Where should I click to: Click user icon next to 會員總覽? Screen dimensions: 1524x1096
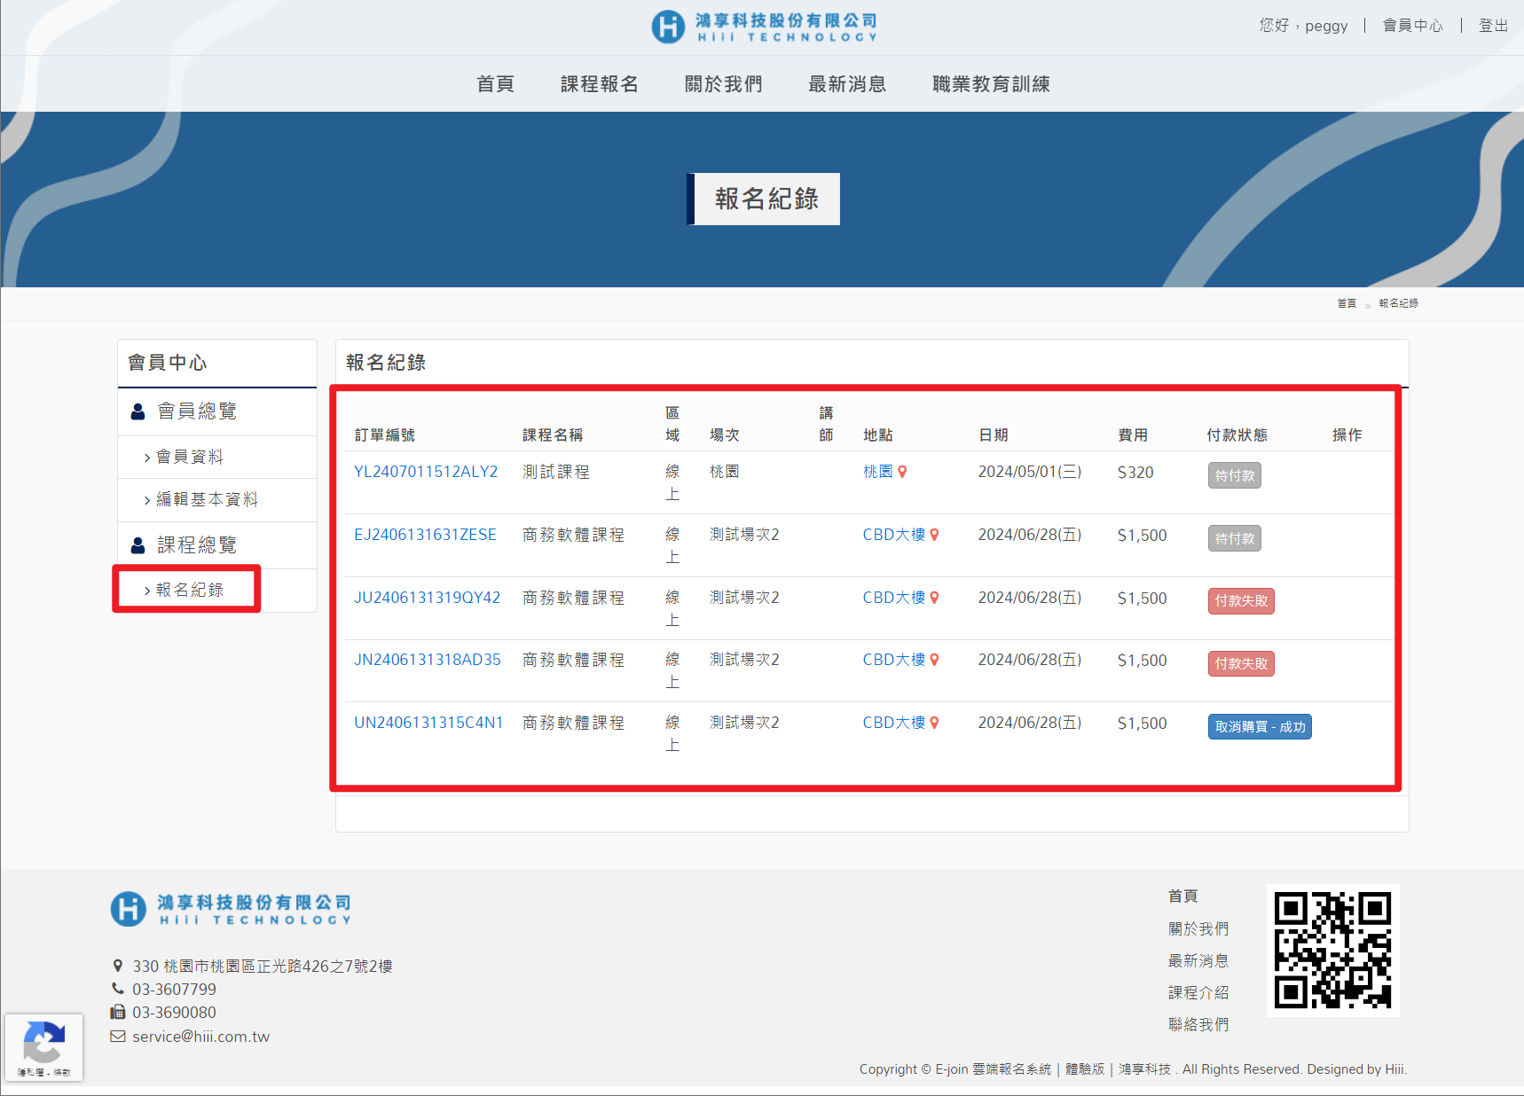(138, 412)
